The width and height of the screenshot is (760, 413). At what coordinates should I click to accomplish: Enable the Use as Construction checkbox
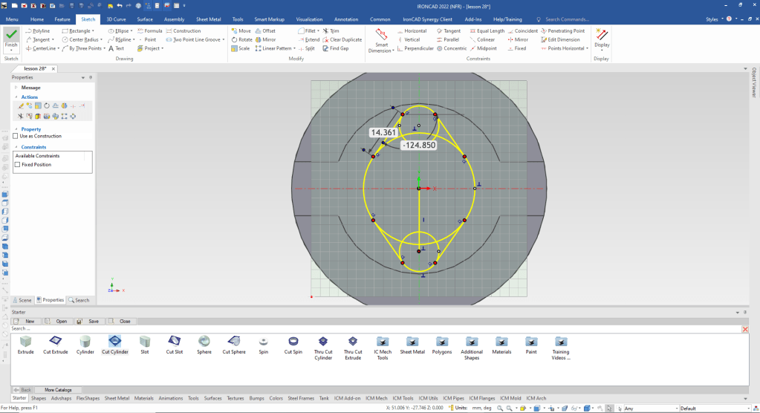pos(16,136)
